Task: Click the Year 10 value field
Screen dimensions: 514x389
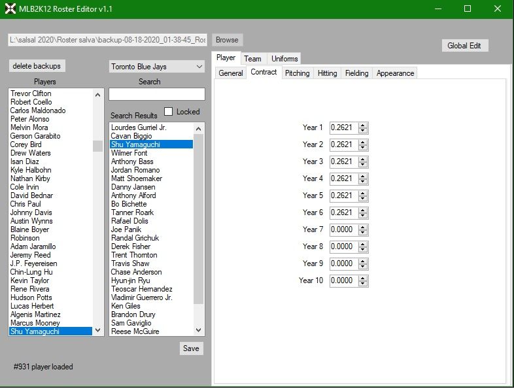Action: [x=344, y=281]
